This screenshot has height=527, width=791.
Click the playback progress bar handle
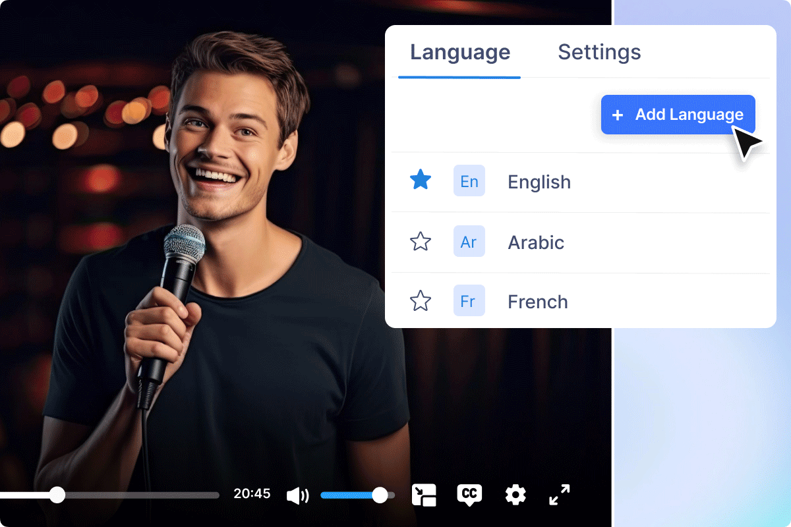pyautogui.click(x=57, y=495)
